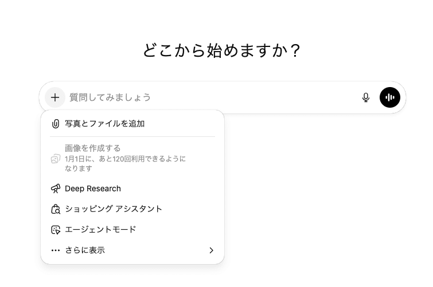This screenshot has height=287, width=433.
Task: Select 画像を作成する menu entry
Action: [x=93, y=148]
